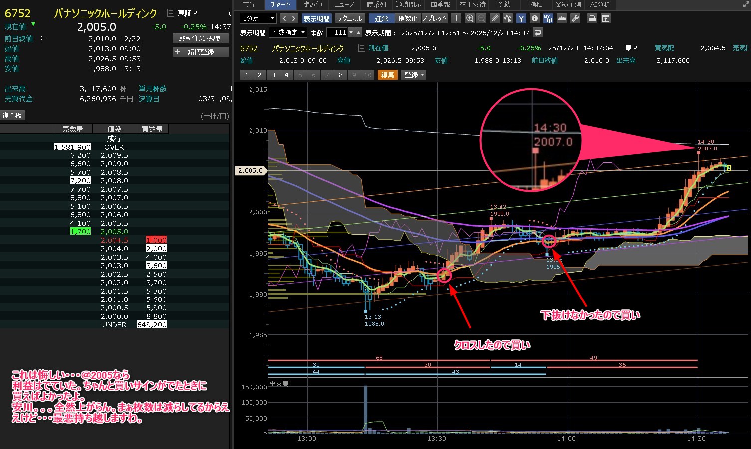Click the orange 編集 button
Screen dimensions: 751x449
[x=387, y=75]
